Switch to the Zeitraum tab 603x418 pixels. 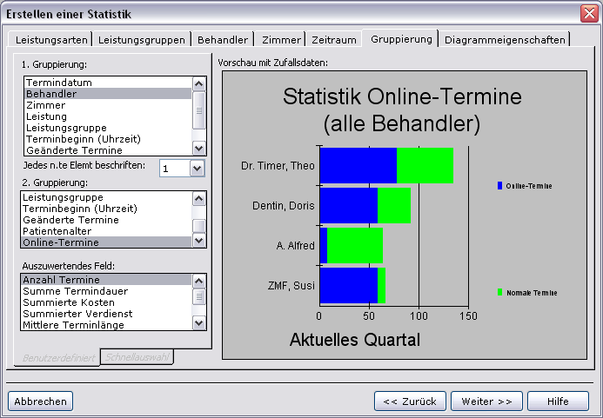point(334,40)
